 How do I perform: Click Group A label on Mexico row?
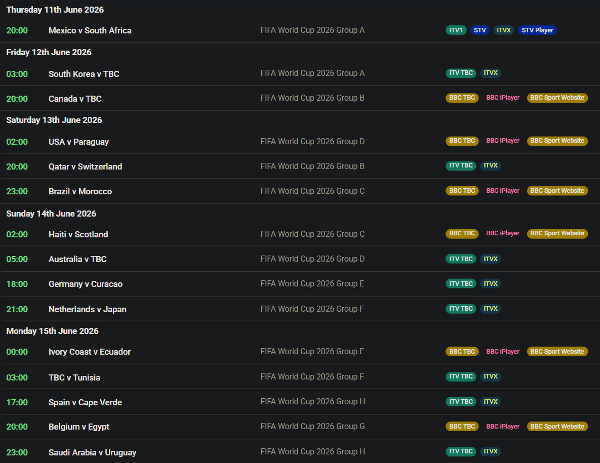(312, 30)
